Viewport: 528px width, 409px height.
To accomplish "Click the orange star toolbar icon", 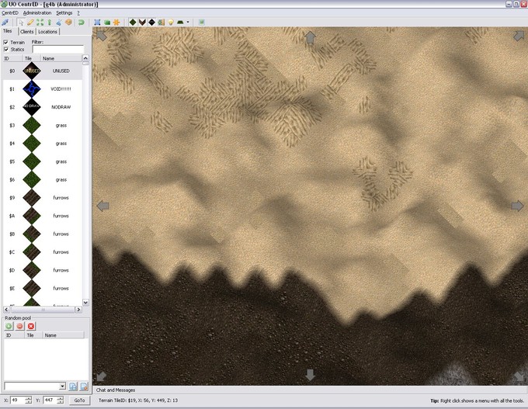I will click(x=116, y=23).
